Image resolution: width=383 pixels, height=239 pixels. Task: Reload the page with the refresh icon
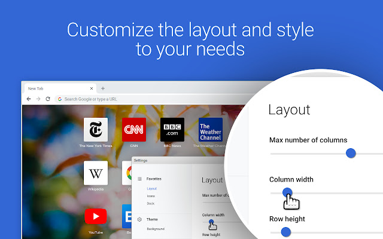[48, 99]
